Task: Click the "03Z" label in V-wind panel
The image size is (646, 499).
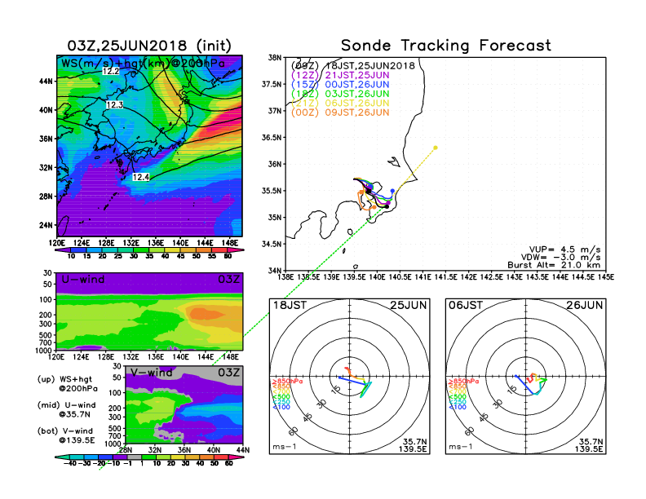Action: click(x=228, y=373)
